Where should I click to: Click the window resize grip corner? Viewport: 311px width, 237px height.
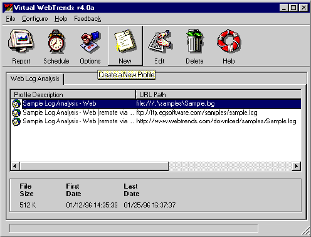(x=306, y=231)
